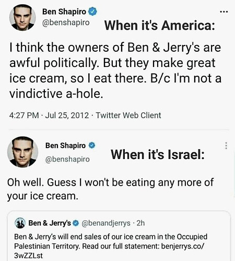The height and width of the screenshot is (261, 235).
Task: Open the vertical three-dot menu on second tweet
Action: pyautogui.click(x=226, y=145)
